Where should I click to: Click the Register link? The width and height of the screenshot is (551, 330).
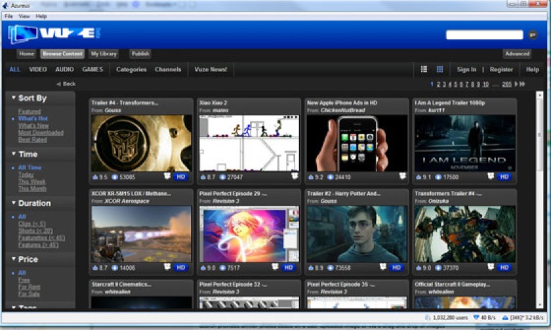click(x=501, y=70)
